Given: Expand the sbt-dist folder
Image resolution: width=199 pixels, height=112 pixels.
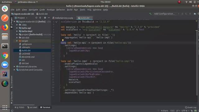Looking at the screenshot, I should [17, 38].
